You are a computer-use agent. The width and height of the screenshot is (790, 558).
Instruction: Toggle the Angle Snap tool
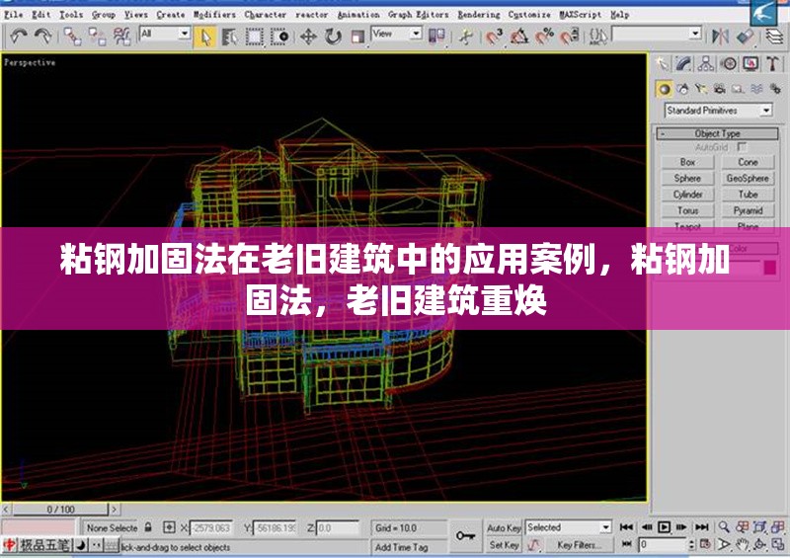[519, 37]
